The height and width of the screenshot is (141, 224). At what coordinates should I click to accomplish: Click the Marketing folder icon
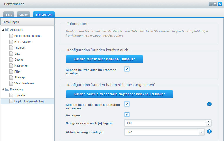pos(7,89)
